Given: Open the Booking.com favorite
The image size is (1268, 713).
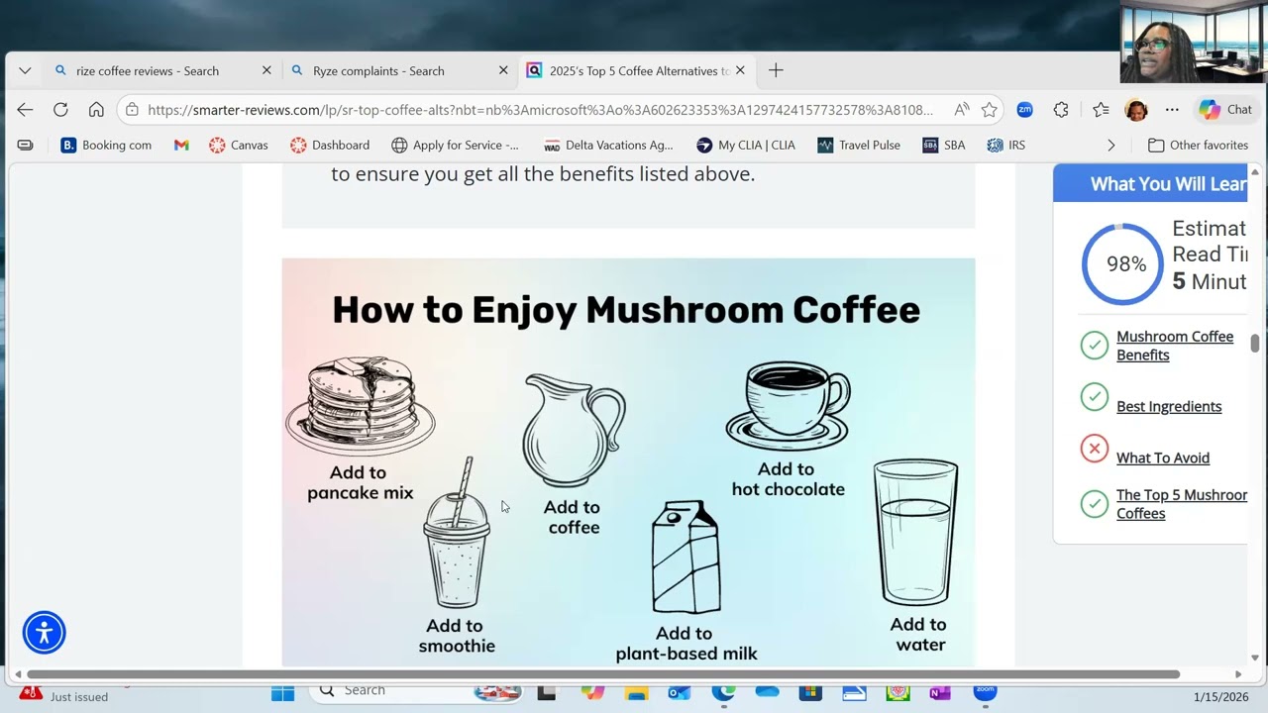Looking at the screenshot, I should [x=106, y=145].
